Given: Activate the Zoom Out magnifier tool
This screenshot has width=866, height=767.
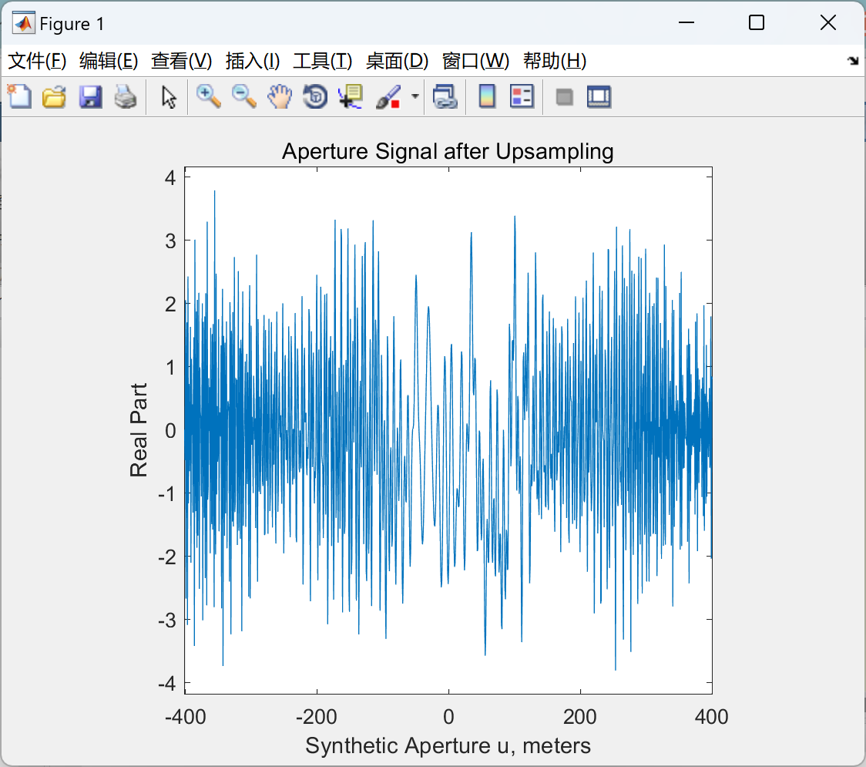Looking at the screenshot, I should click(x=243, y=96).
